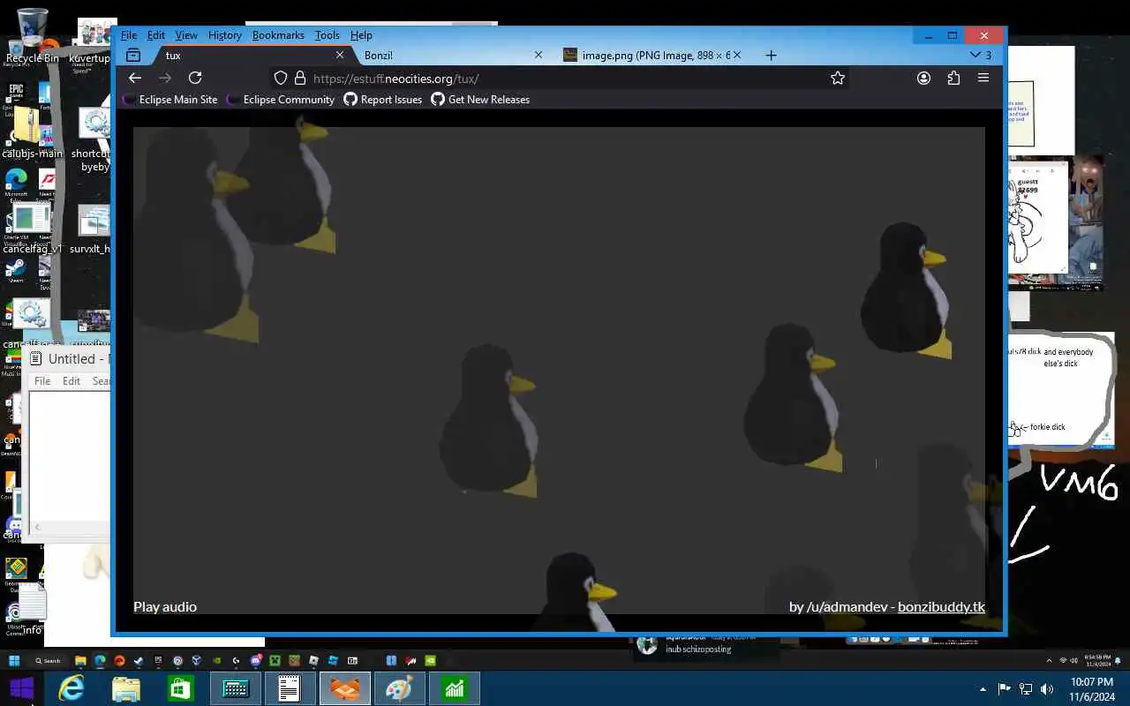Reload the tux page
The width and height of the screenshot is (1130, 706).
[x=195, y=78]
